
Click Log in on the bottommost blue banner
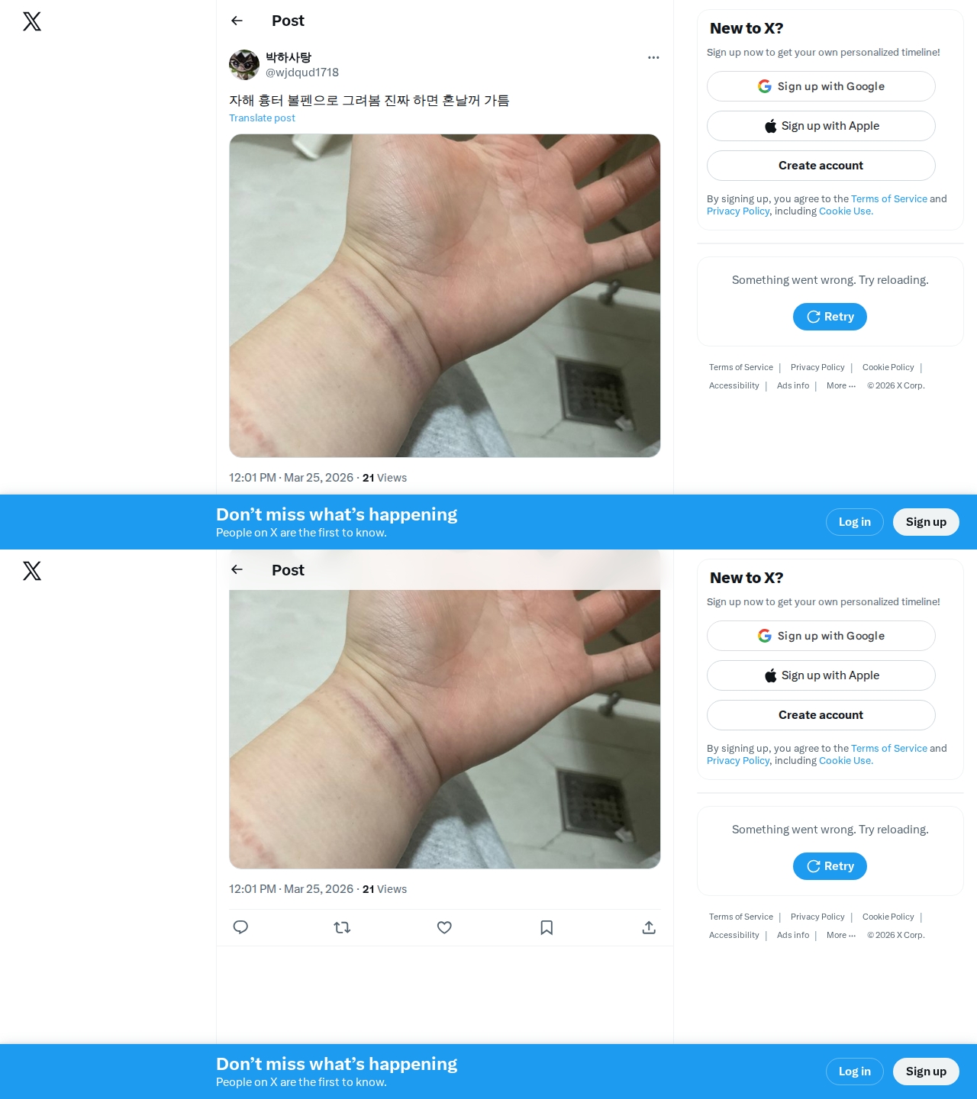(855, 1072)
